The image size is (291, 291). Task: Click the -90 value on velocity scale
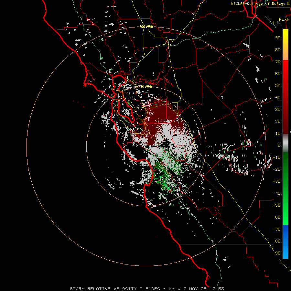pyautogui.click(x=276, y=253)
